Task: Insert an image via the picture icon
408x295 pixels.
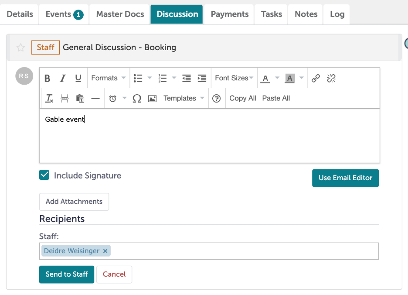Action: (x=152, y=98)
